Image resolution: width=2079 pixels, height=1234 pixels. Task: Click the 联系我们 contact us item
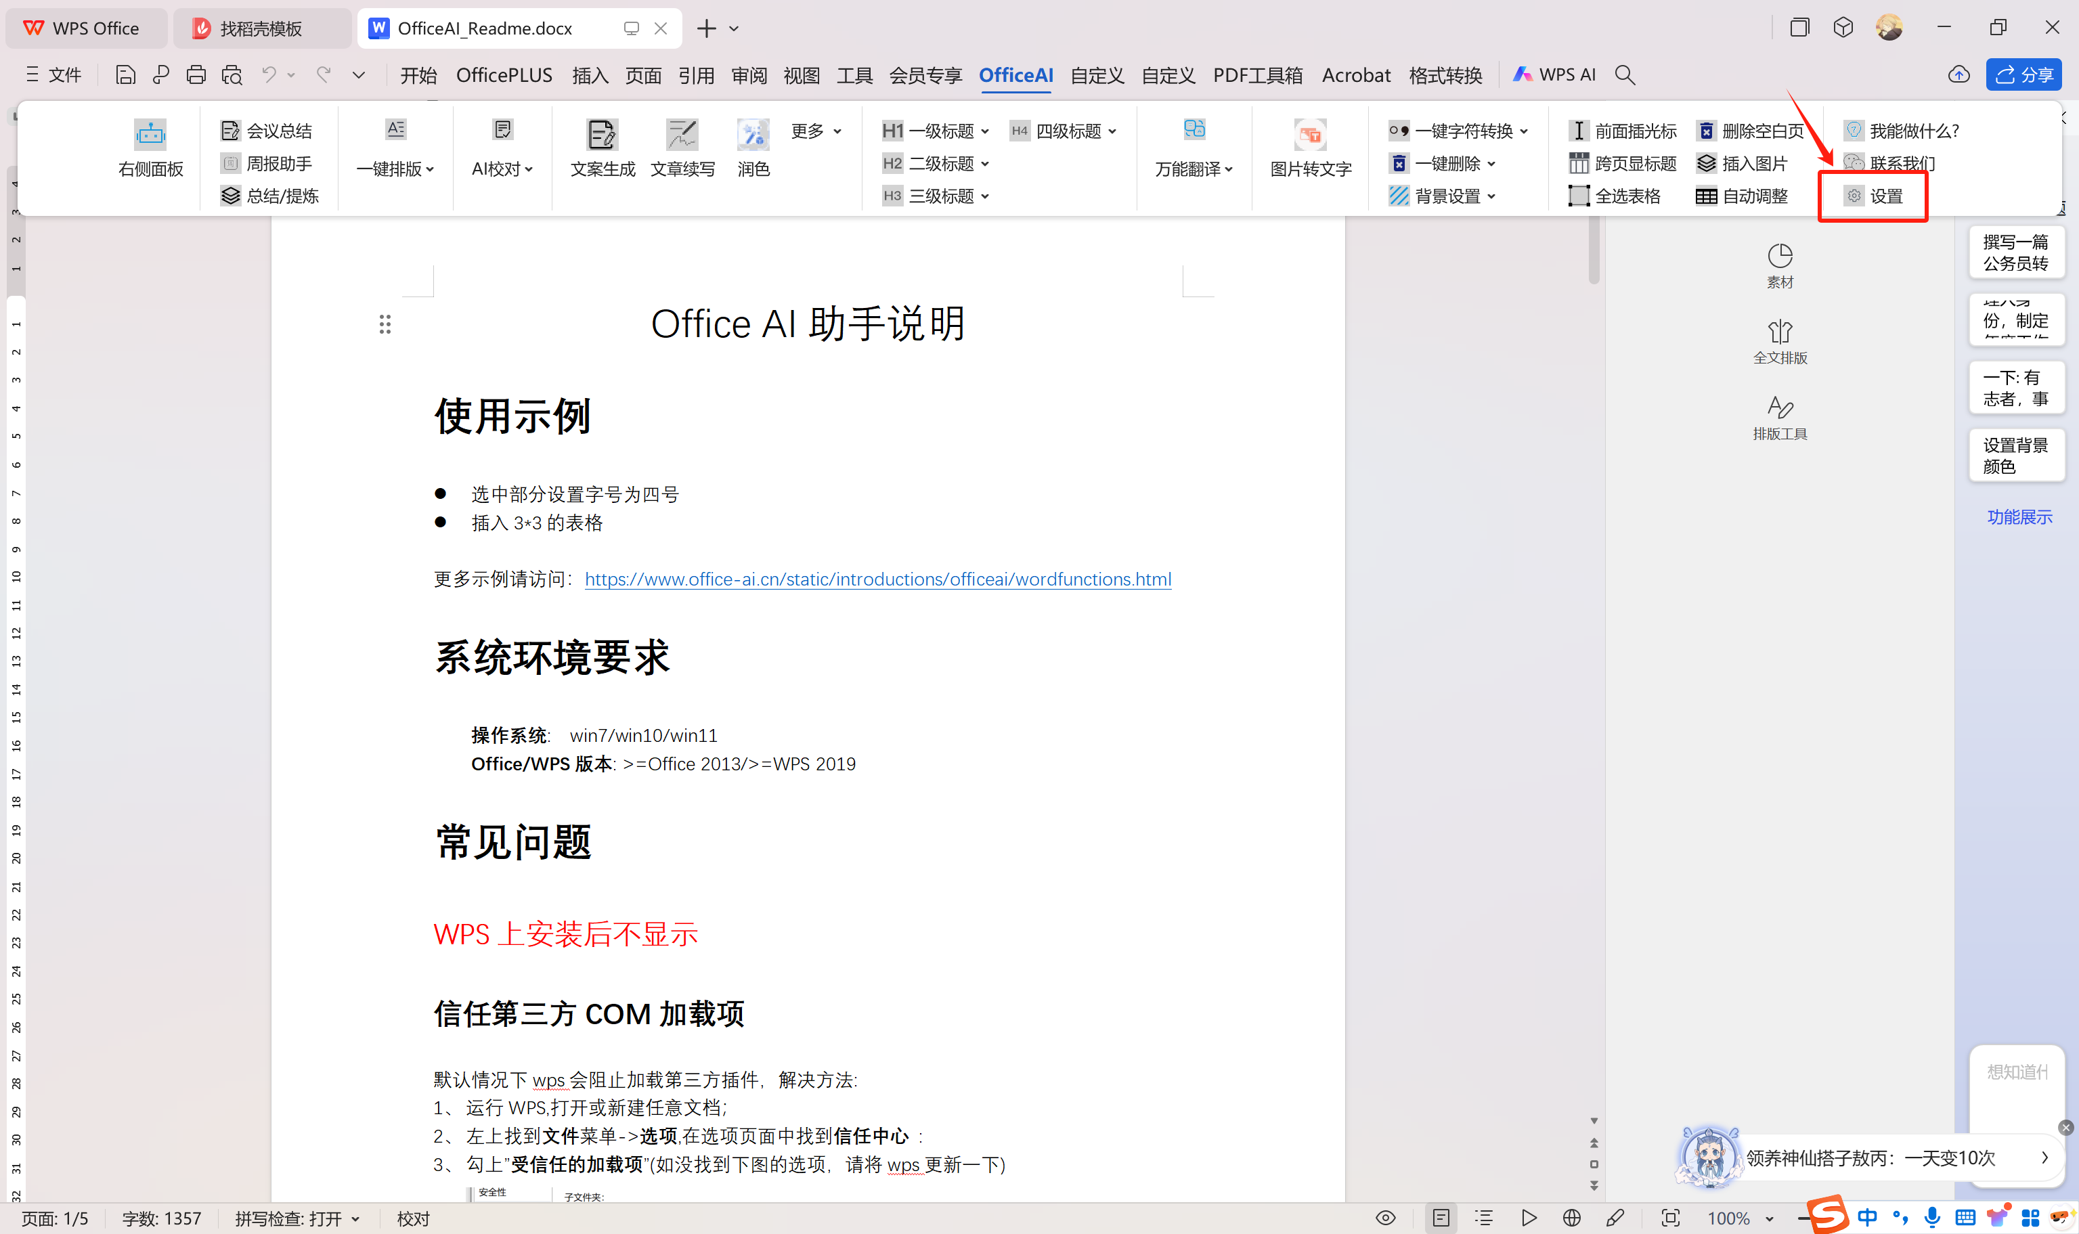pyautogui.click(x=1889, y=164)
